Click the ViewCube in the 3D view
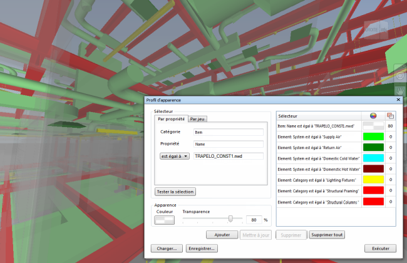Screen dimensions: 407x263 click(376, 30)
